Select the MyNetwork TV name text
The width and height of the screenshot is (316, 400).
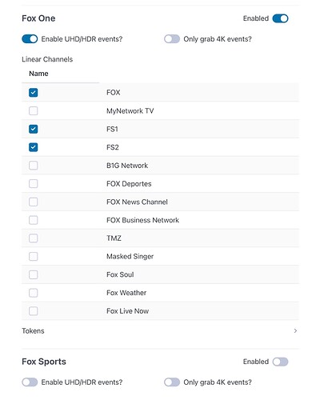point(130,111)
